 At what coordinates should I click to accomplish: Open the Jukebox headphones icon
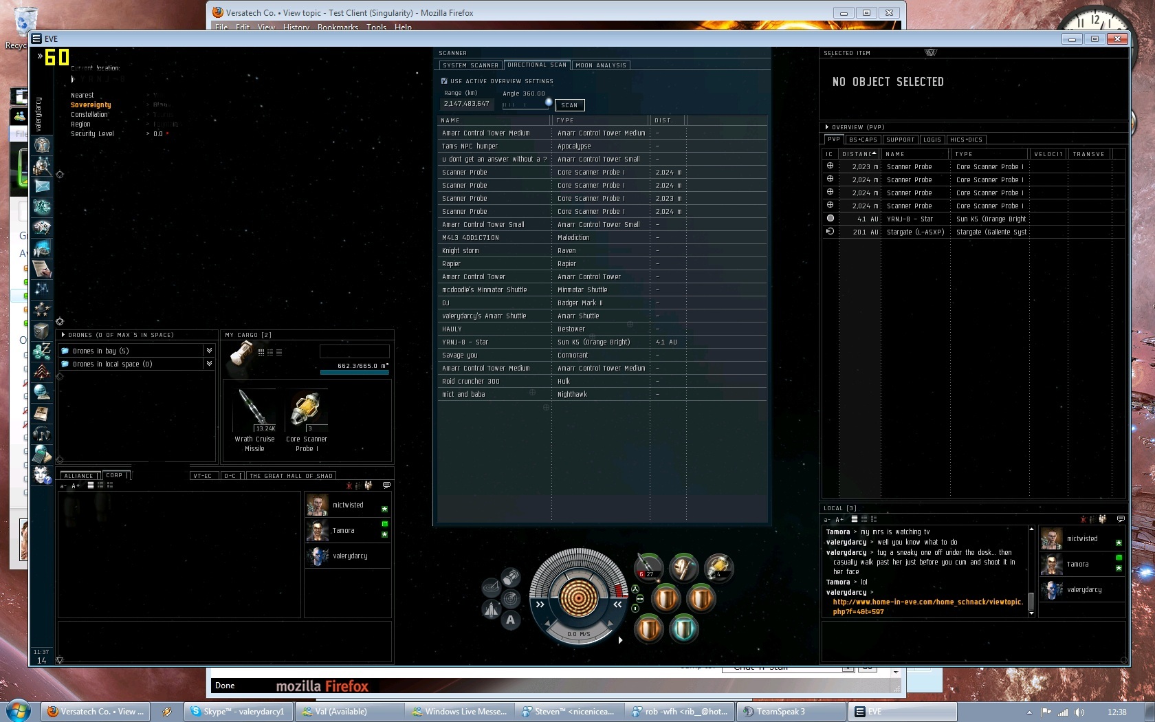click(42, 433)
